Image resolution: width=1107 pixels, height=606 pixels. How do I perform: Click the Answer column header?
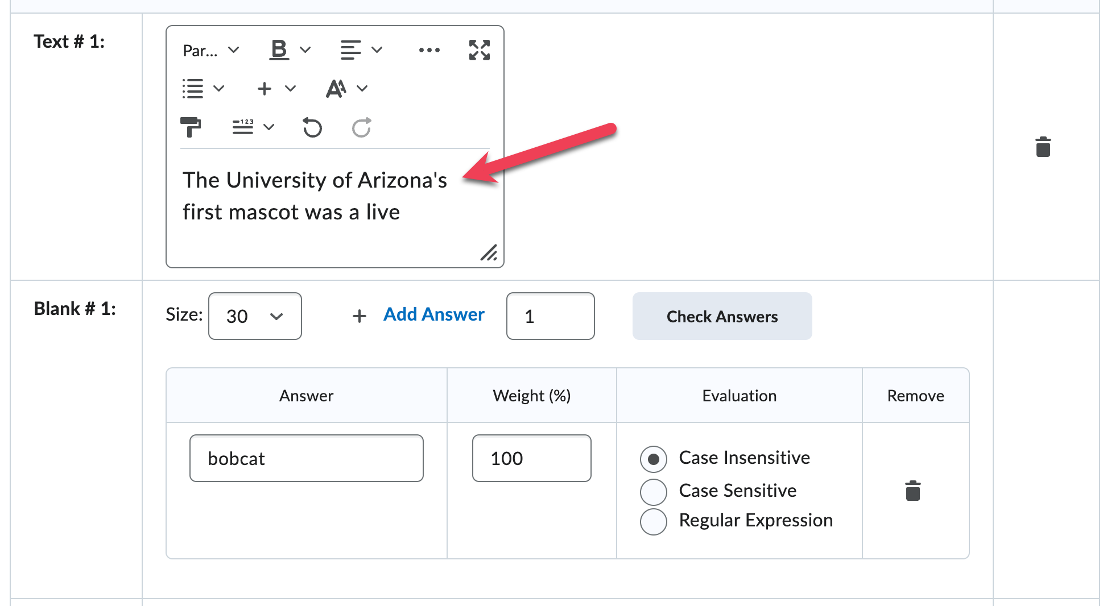pos(306,396)
